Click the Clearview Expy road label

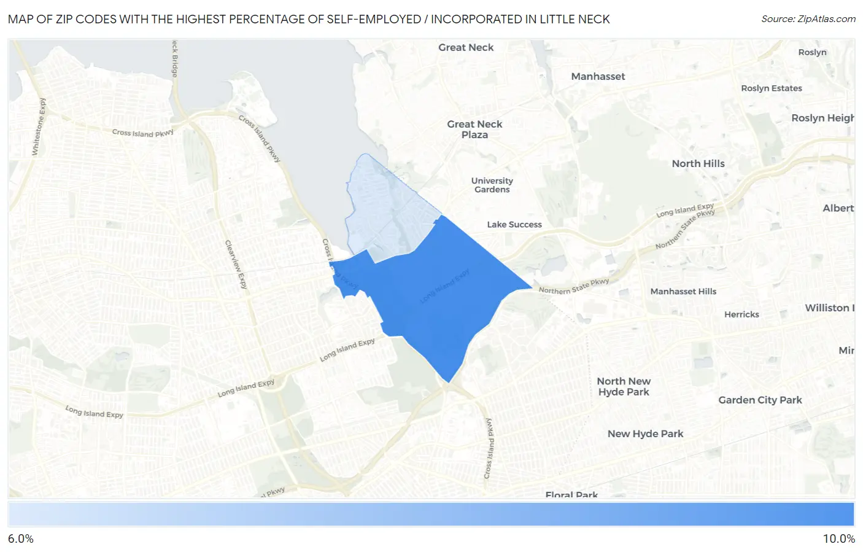pos(236,265)
